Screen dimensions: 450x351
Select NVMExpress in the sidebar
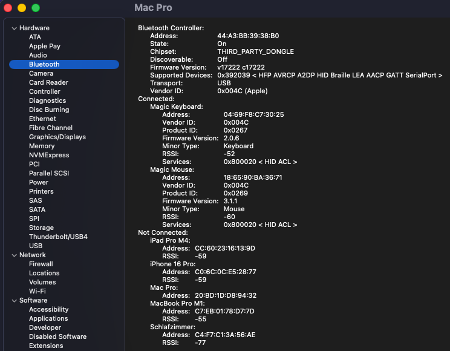pyautogui.click(x=49, y=155)
